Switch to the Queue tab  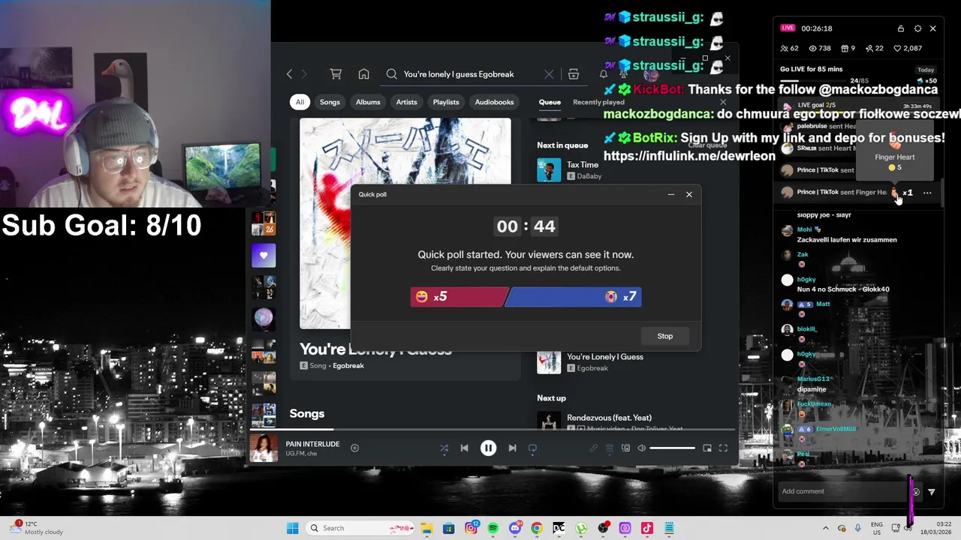tap(550, 102)
